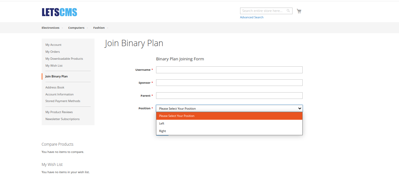The height and width of the screenshot is (182, 399).
Task: Focus the store search box
Action: (263, 11)
